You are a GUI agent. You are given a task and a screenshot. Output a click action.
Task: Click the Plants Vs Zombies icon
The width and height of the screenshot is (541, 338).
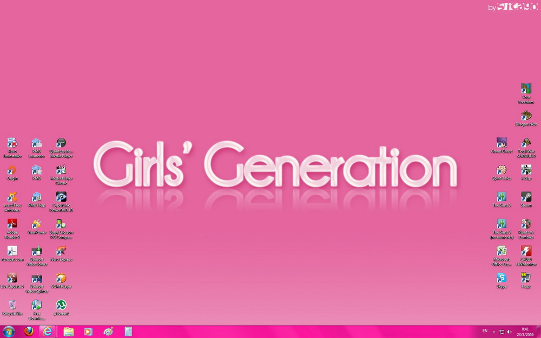(526, 229)
